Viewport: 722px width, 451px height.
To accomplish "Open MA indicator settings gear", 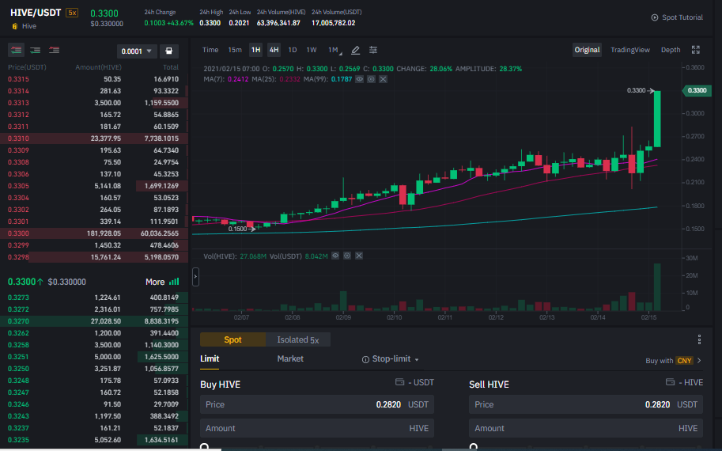I will [371, 79].
